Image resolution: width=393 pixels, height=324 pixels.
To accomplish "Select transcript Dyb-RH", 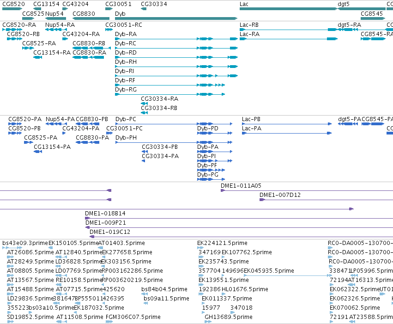I will [x=126, y=62].
